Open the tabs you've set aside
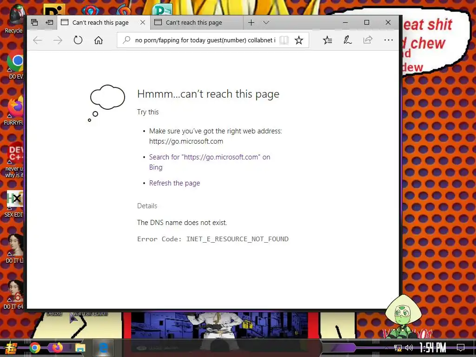476x357 pixels. click(x=34, y=22)
